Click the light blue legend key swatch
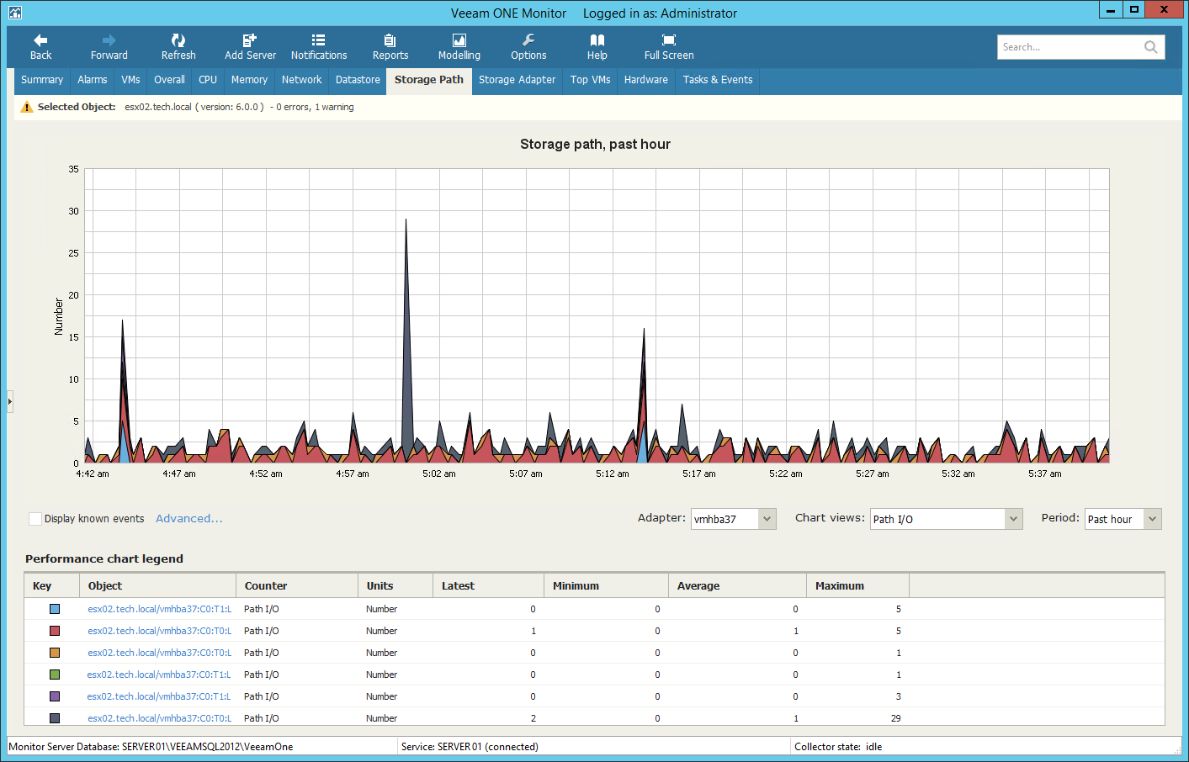Screen dimensions: 1189x762 (x=55, y=609)
